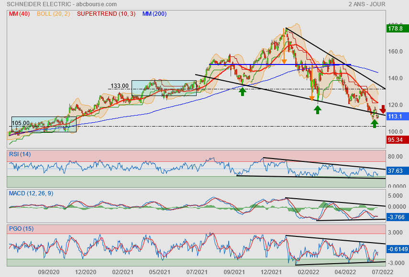
Task: Click the 140.0 price axis label
Action: pos(396,78)
